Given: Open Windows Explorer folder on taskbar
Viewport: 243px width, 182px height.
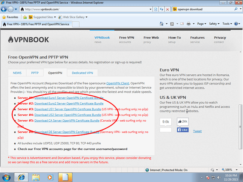Looking at the screenshot, I should (36, 177).
